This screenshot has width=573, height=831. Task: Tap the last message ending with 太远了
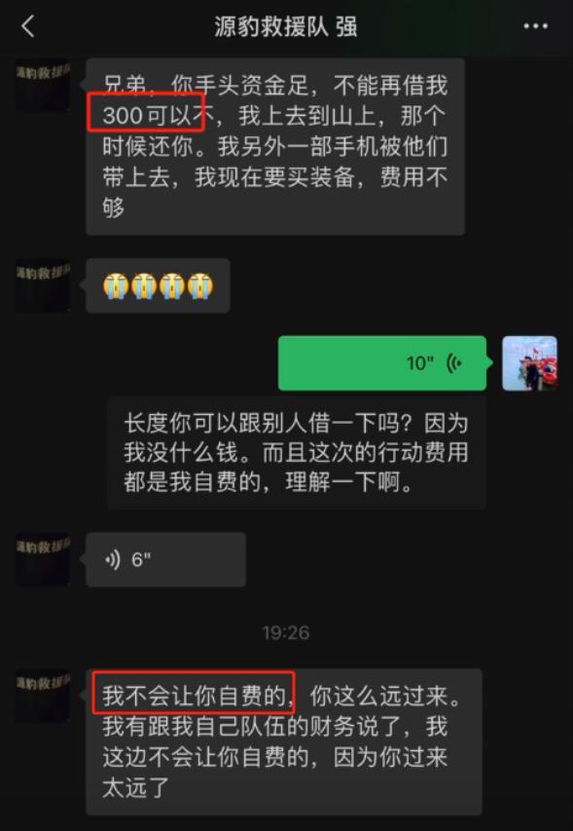click(x=284, y=741)
